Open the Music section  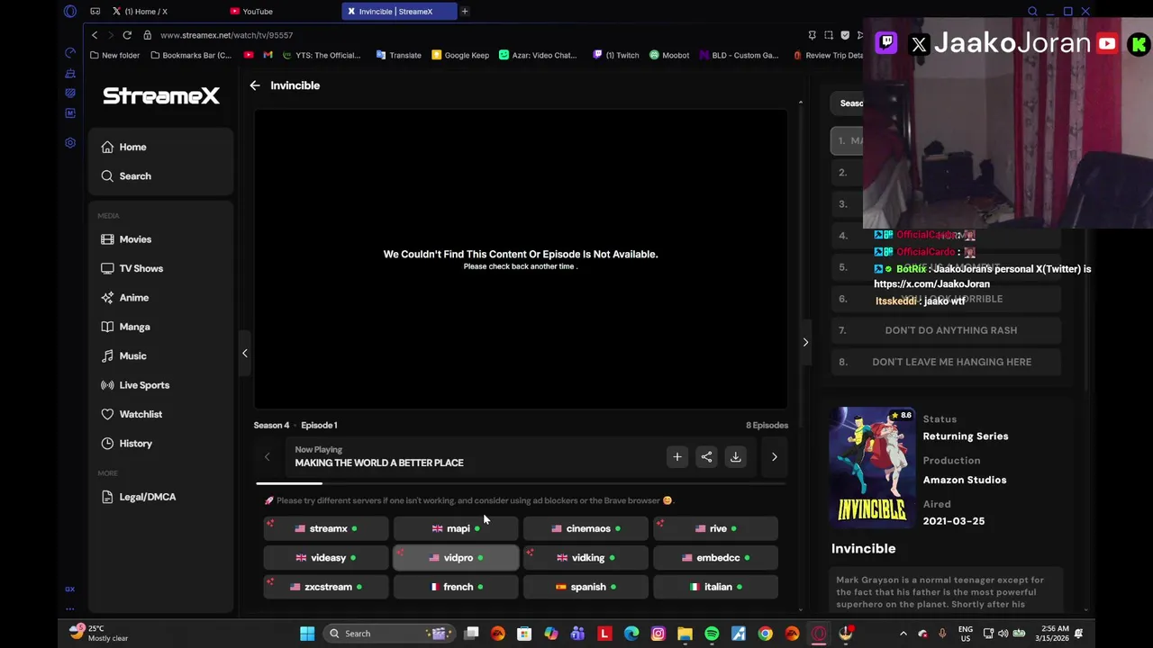click(161, 355)
